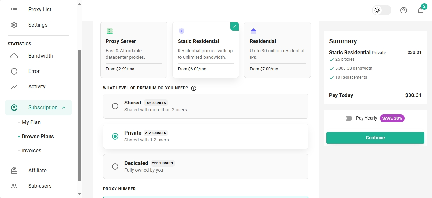The height and width of the screenshot is (198, 432).
Task: Click the Settings gear icon
Action: coord(14,25)
